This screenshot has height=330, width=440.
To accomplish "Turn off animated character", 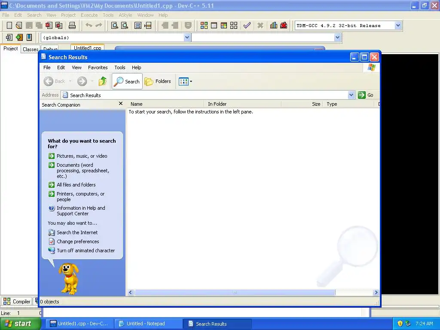I will click(86, 251).
